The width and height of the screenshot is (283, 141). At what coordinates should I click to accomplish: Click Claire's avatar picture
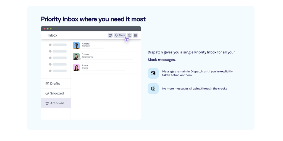76,57
